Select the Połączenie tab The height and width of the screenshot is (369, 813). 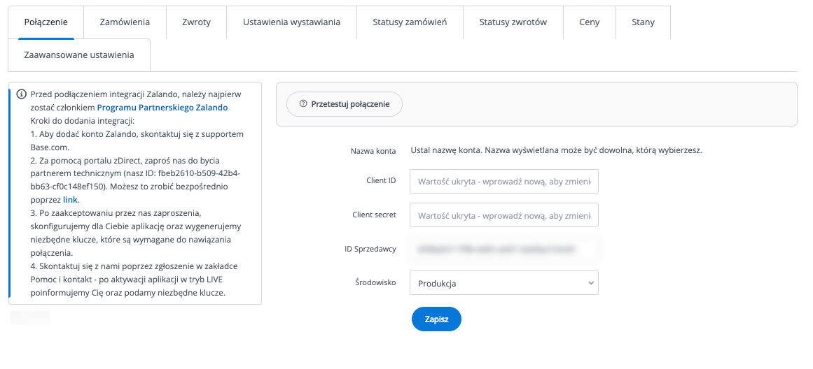coord(46,22)
